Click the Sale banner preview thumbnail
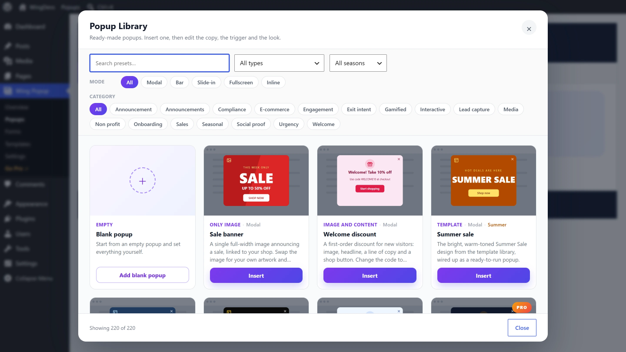Viewport: 626px width, 352px height. pos(256,180)
